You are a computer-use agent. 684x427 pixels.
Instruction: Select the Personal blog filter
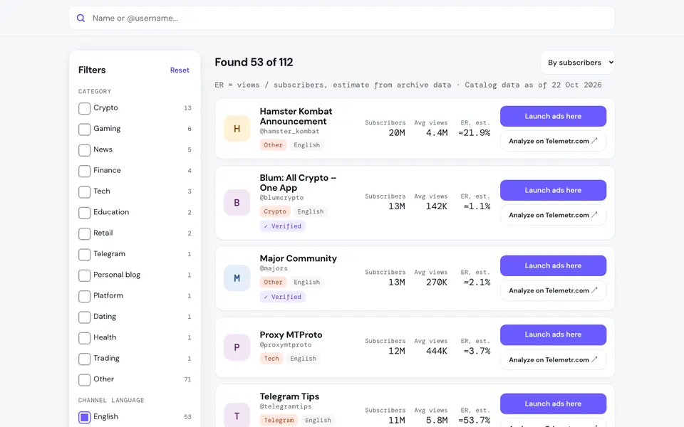click(84, 276)
